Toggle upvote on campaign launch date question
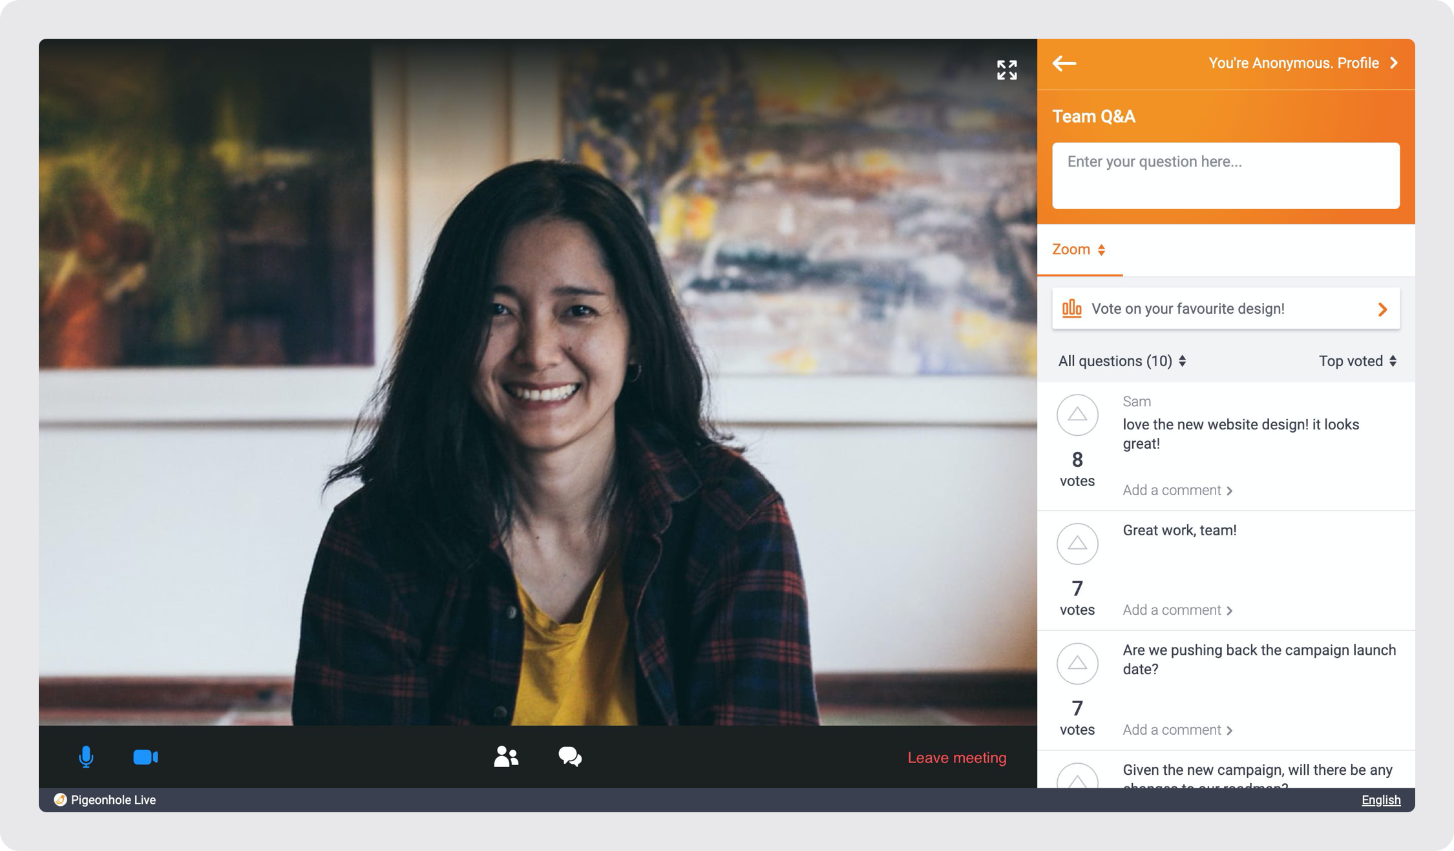Image resolution: width=1454 pixels, height=851 pixels. (x=1077, y=664)
